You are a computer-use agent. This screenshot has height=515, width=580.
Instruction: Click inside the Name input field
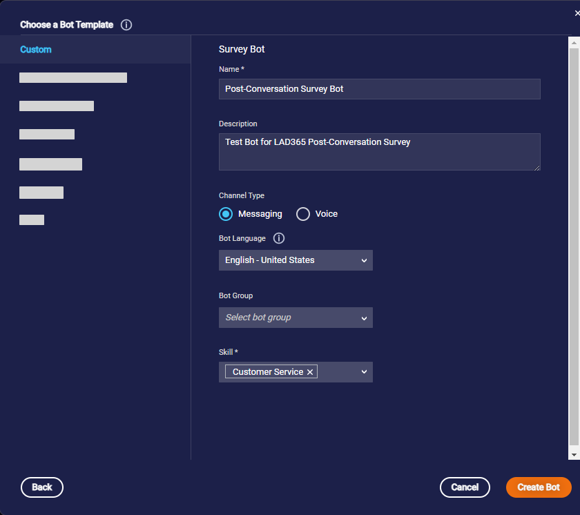tap(379, 89)
